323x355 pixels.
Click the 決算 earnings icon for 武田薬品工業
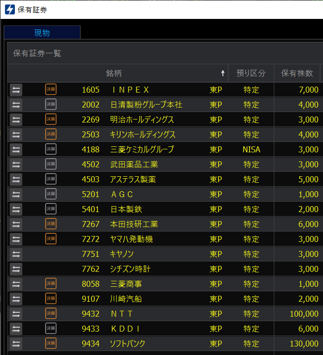click(x=51, y=164)
